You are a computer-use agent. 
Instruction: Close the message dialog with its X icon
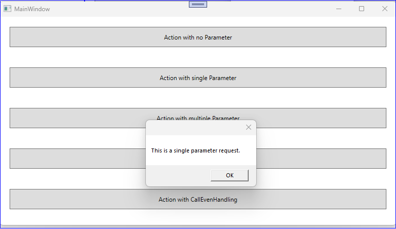pyautogui.click(x=248, y=127)
